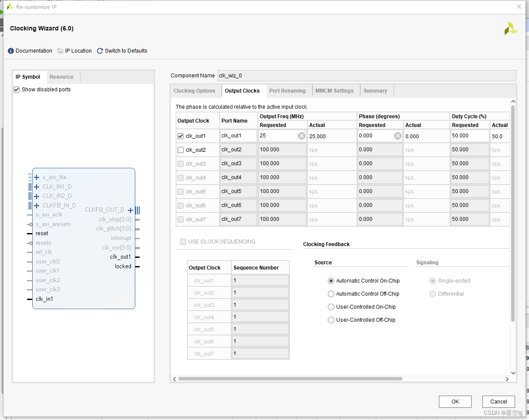Click the OK button
The width and height of the screenshot is (529, 420).
455,402
